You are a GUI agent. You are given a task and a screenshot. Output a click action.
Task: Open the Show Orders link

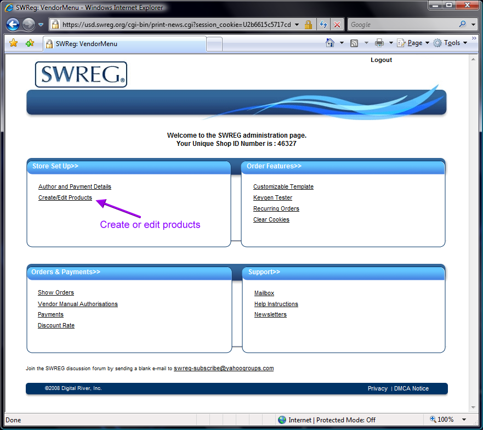56,292
